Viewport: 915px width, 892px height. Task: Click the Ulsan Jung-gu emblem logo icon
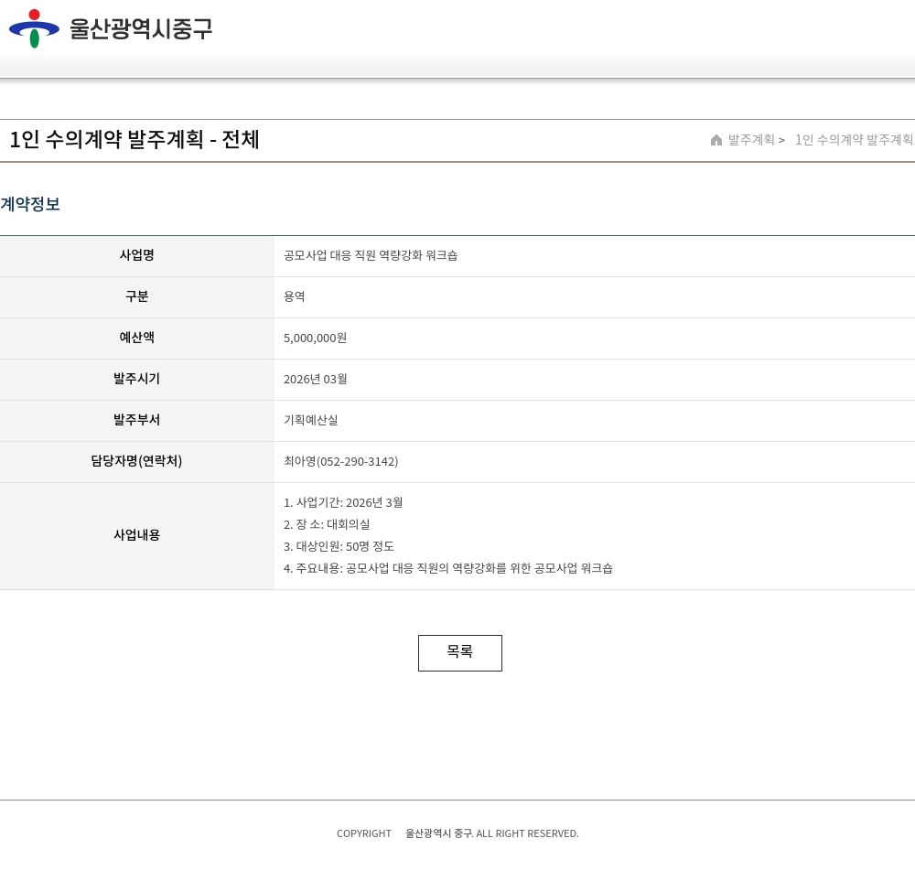pos(34,28)
